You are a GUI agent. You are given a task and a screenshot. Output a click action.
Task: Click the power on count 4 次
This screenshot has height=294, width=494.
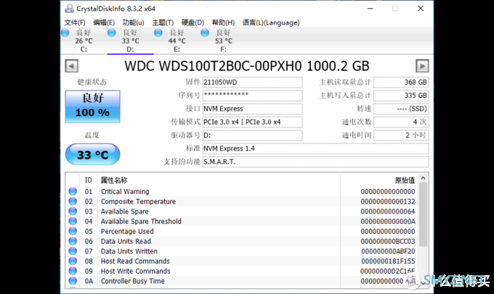pos(401,122)
